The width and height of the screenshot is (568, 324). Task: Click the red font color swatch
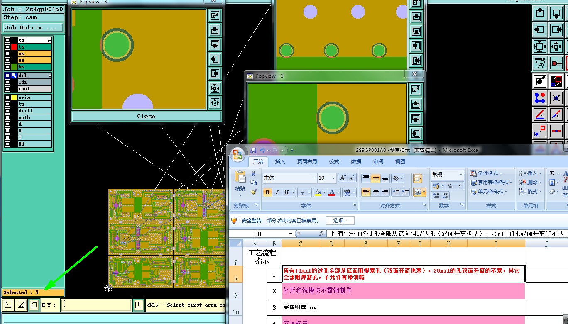[x=332, y=192]
